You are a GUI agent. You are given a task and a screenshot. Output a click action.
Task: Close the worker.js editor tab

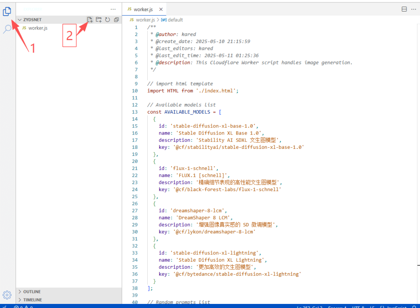[x=160, y=9]
